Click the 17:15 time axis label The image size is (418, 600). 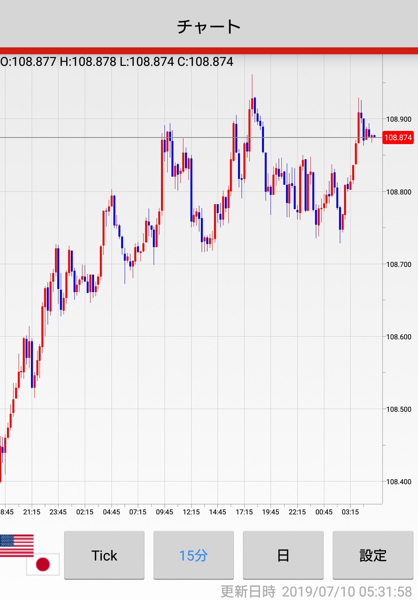(244, 512)
